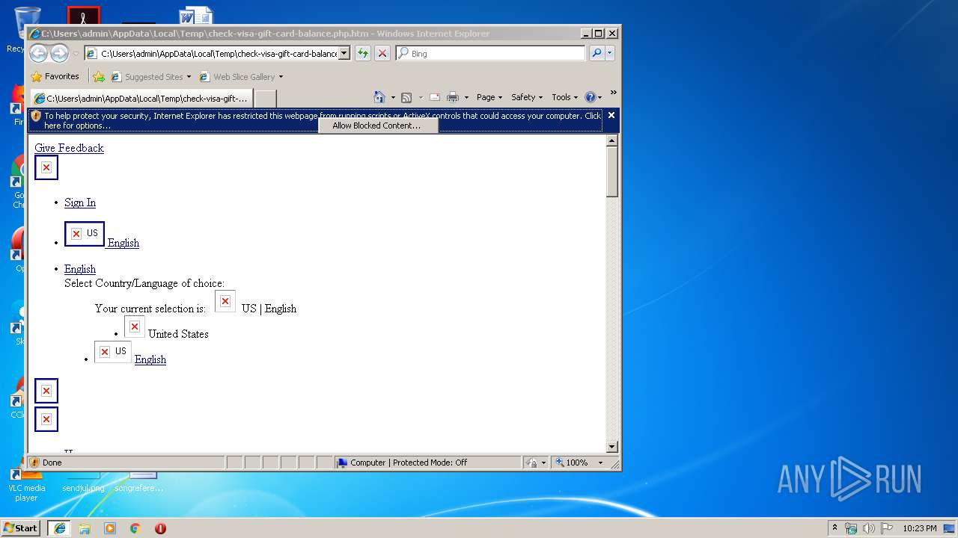The image size is (958, 538).
Task: Click the 10:23 PM clock
Action: [919, 528]
